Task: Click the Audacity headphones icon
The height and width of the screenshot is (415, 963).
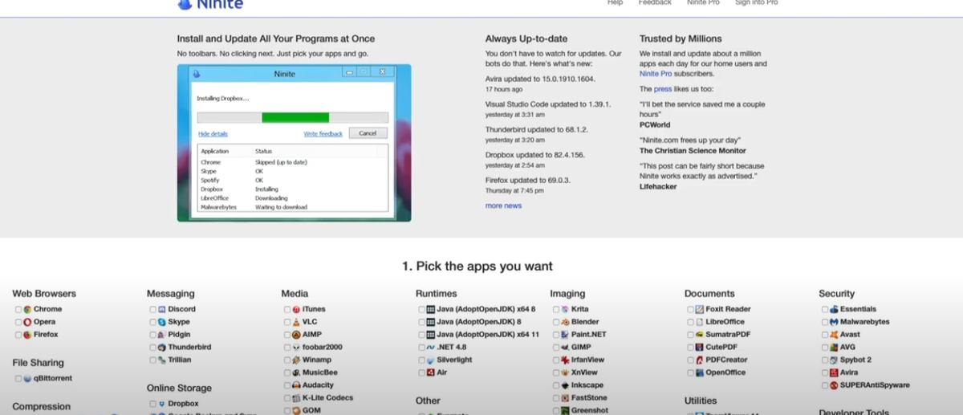Action: [x=296, y=385]
